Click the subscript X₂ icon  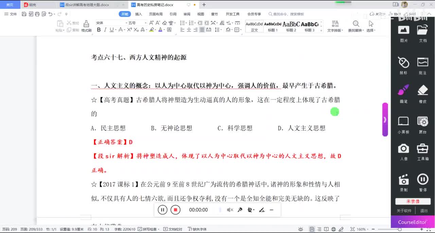[x=136, y=30]
